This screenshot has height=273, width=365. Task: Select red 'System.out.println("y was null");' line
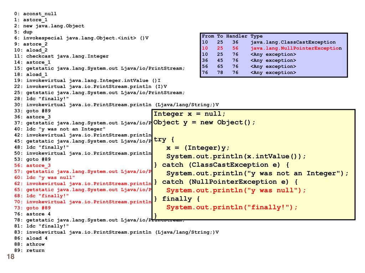(x=236, y=190)
